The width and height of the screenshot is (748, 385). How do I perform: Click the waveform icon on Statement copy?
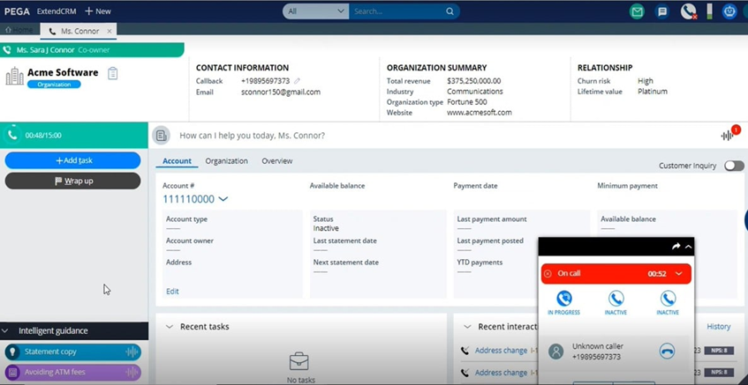pyautogui.click(x=132, y=352)
